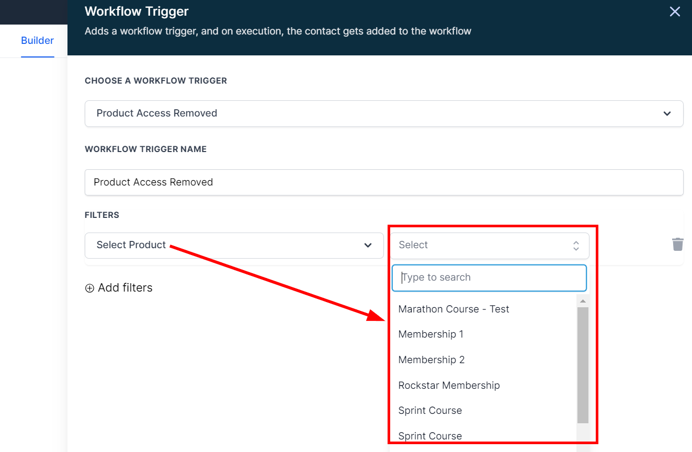Viewport: 692px width, 452px height.
Task: Open the Choose a Workflow Trigger dropdown
Action: coord(383,113)
